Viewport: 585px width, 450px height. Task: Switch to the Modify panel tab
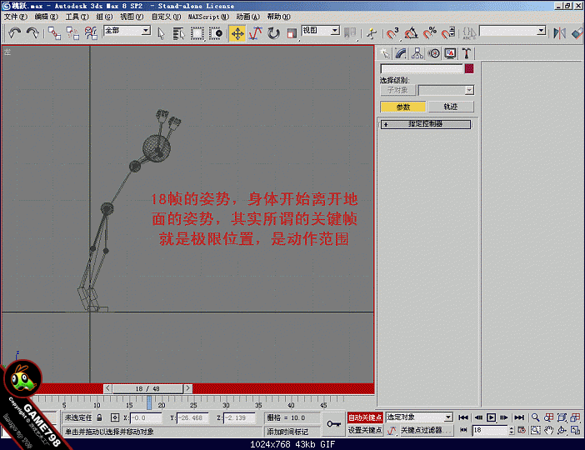tap(401, 53)
